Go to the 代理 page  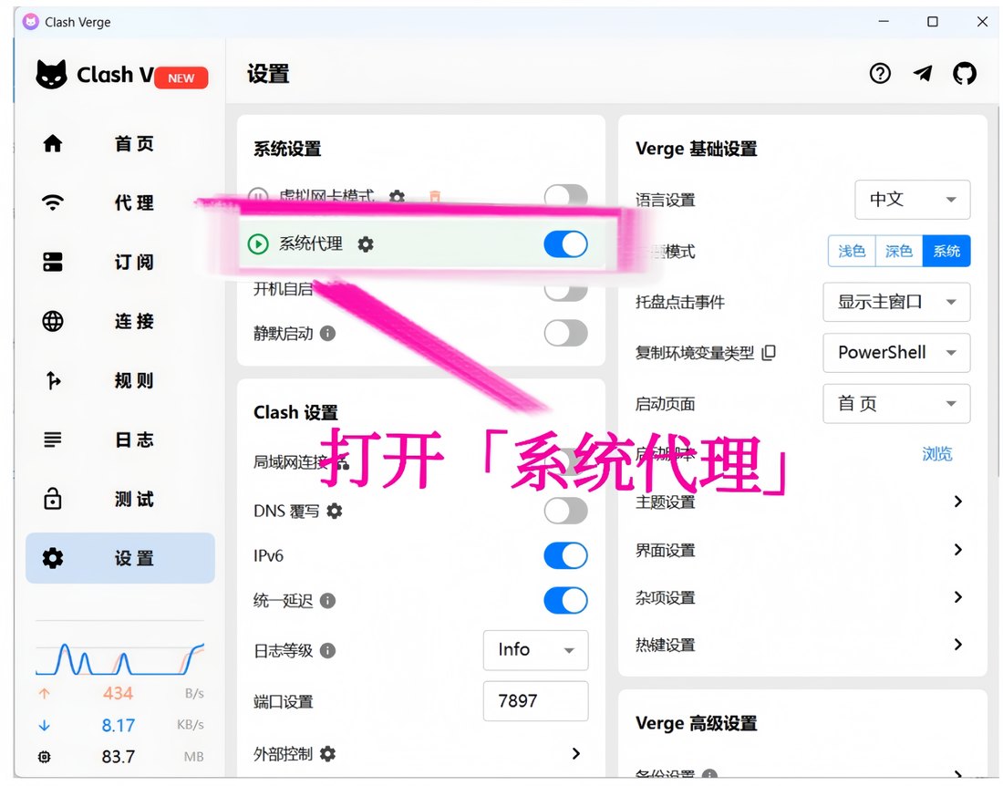(120, 202)
